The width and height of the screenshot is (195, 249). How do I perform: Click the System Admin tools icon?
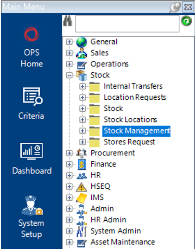pos(82,231)
